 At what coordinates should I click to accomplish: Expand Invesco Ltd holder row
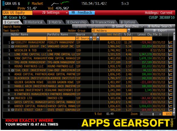13,98
